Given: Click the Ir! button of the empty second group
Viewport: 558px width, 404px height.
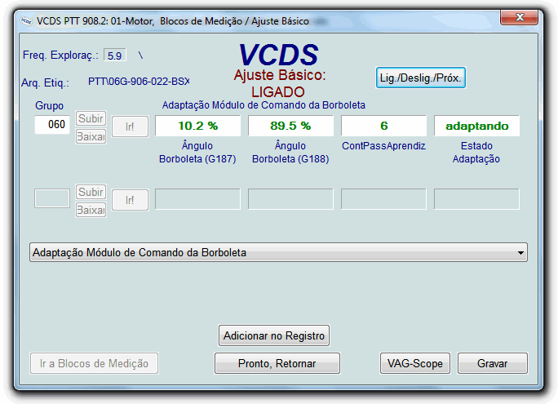Looking at the screenshot, I should point(130,200).
